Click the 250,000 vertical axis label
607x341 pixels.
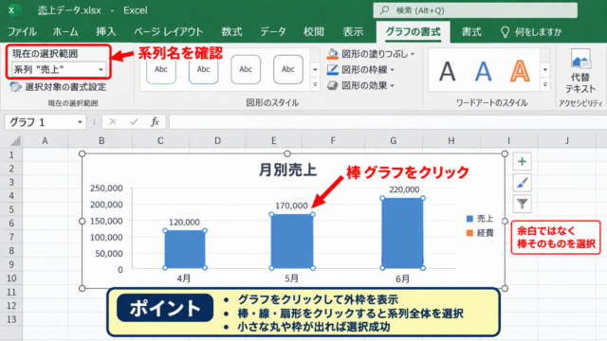[x=106, y=188]
